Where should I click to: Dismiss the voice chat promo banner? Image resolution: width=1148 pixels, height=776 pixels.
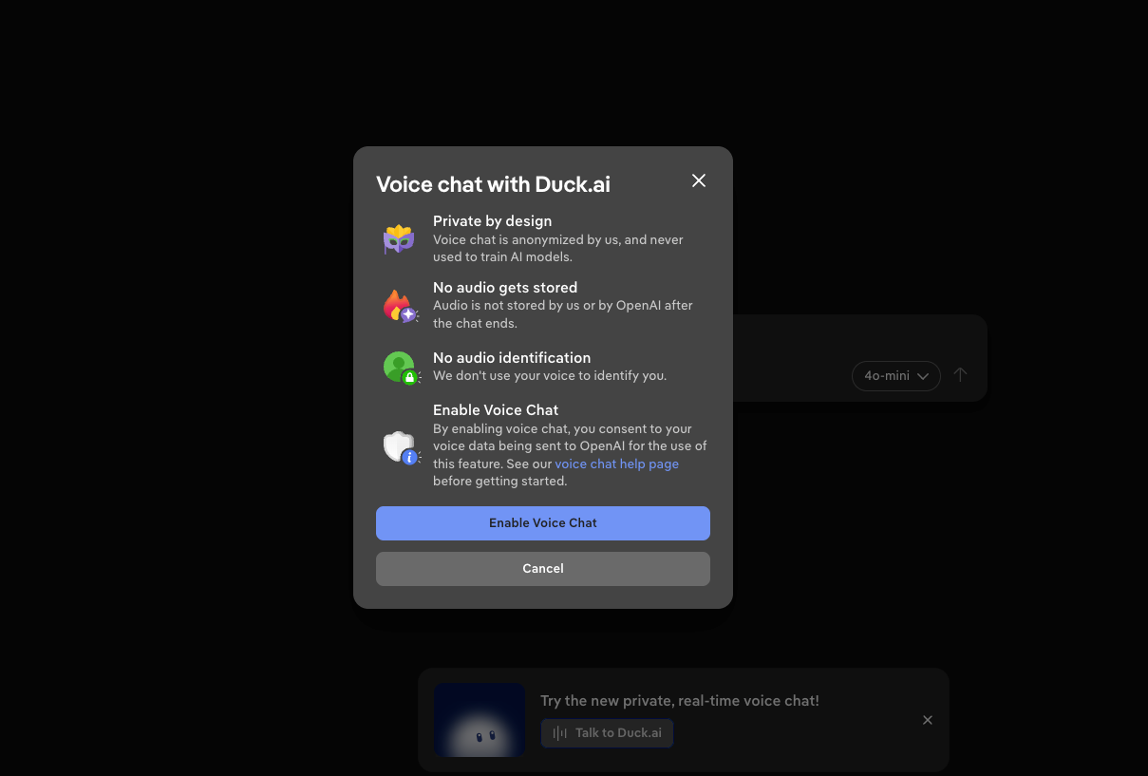[927, 720]
